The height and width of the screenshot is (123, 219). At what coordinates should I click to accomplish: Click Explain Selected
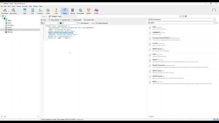coord(102,23)
